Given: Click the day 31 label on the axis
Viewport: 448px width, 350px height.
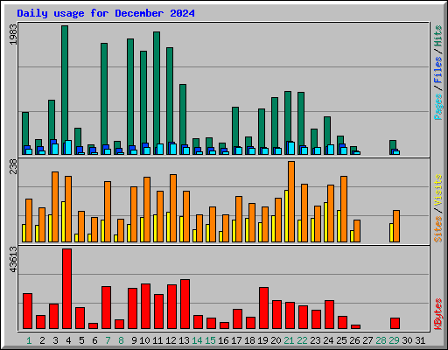Looking at the screenshot, I should 420,340.
